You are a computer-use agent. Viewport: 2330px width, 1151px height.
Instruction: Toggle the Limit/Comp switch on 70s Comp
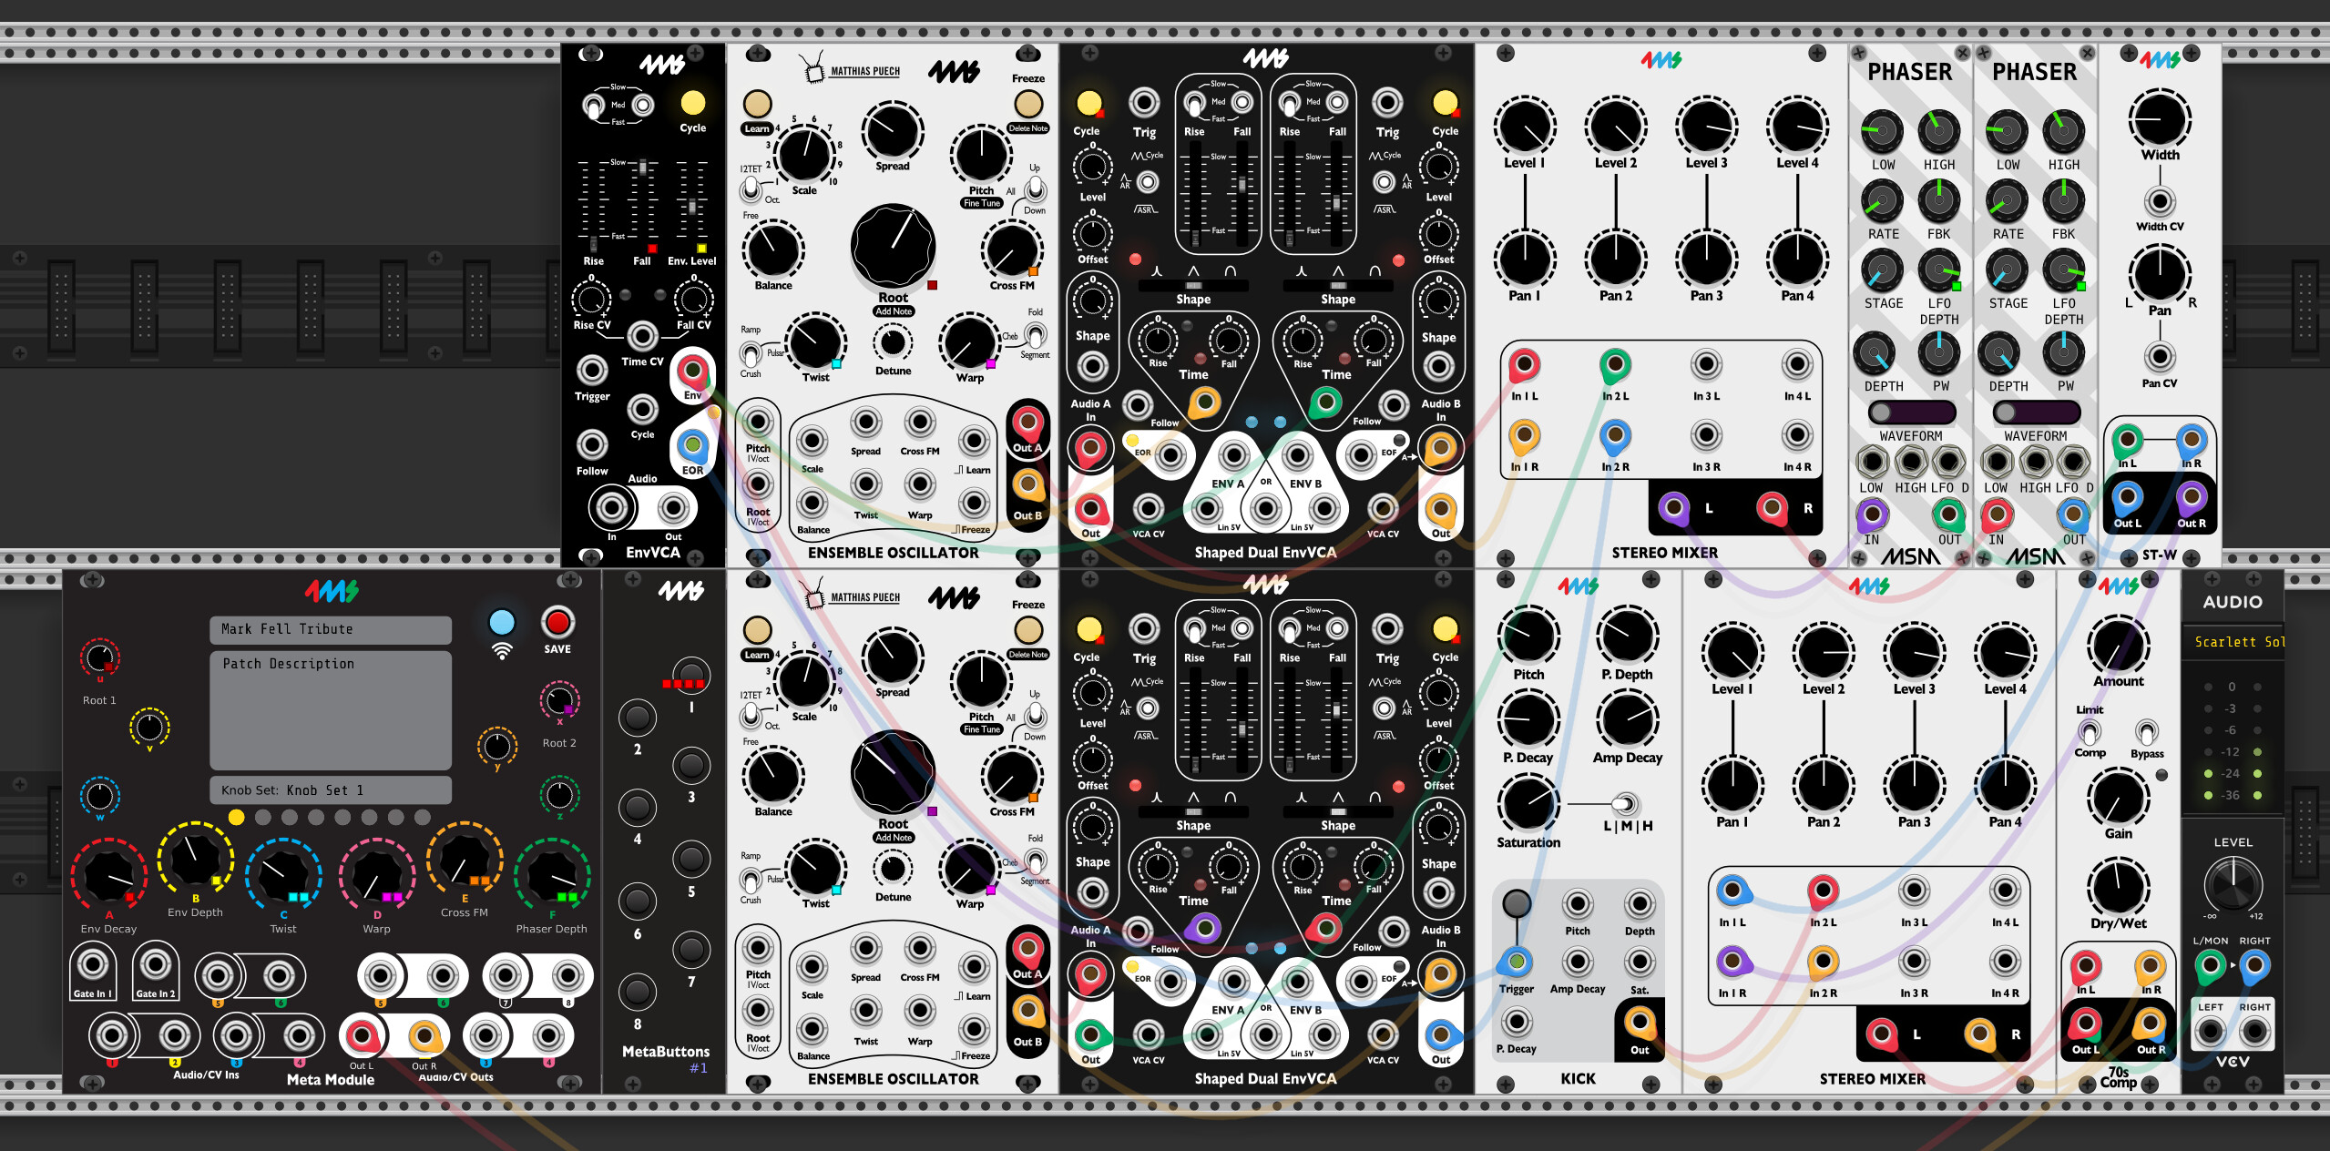coord(2090,732)
